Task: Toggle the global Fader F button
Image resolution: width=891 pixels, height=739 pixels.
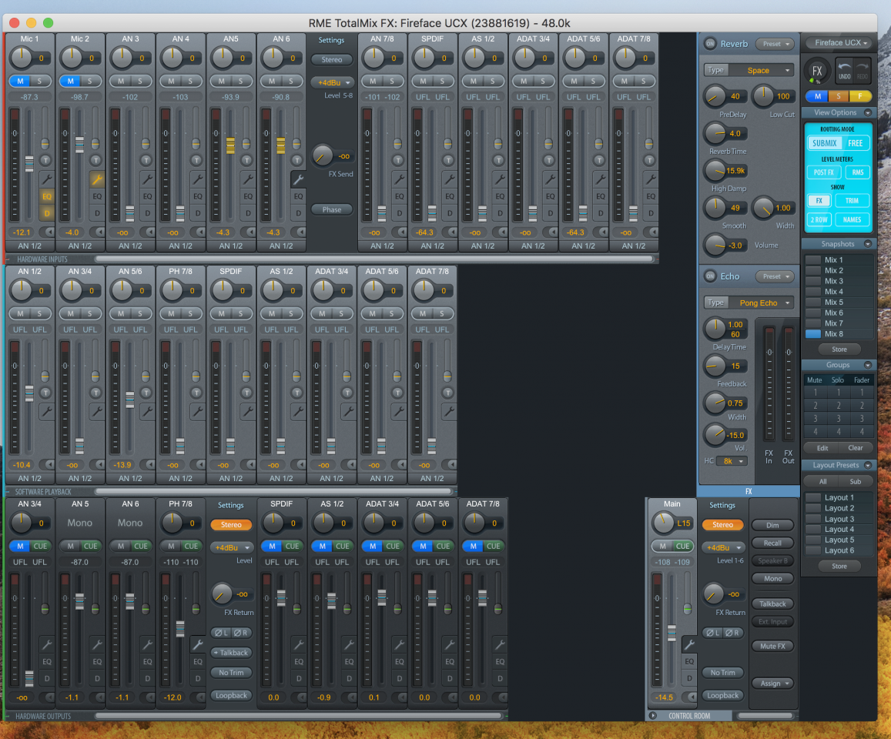Action: [859, 96]
